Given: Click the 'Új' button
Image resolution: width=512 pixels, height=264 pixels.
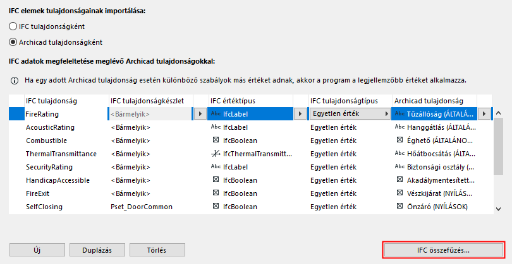Looking at the screenshot, I should [x=37, y=250].
